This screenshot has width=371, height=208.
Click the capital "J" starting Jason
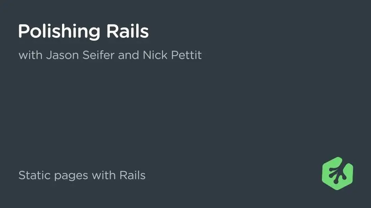(x=49, y=55)
